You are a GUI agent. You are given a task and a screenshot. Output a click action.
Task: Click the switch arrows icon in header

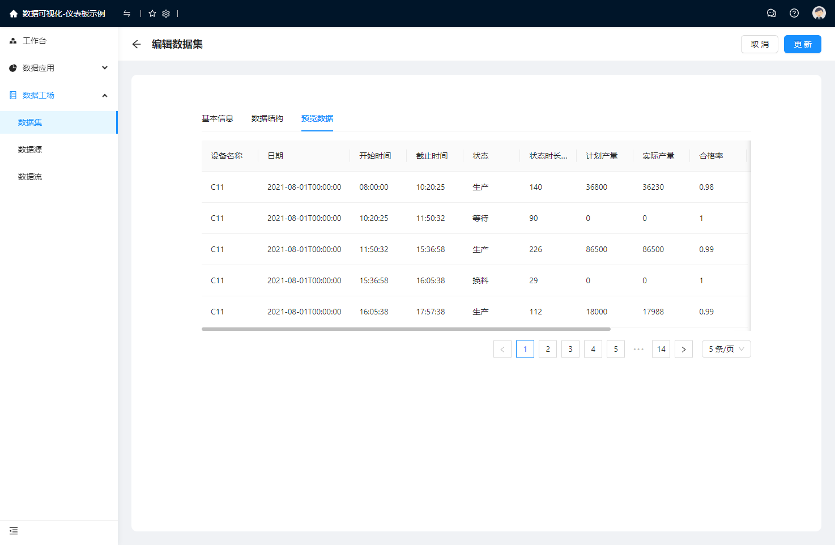127,14
